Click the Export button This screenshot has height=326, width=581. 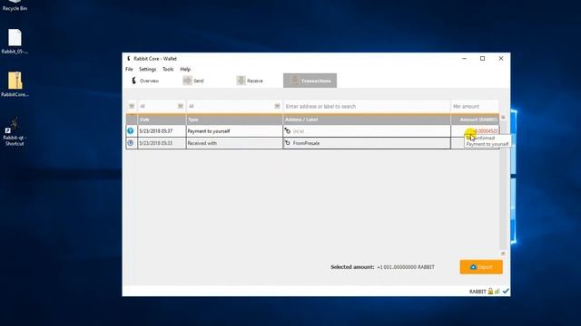pos(481,267)
